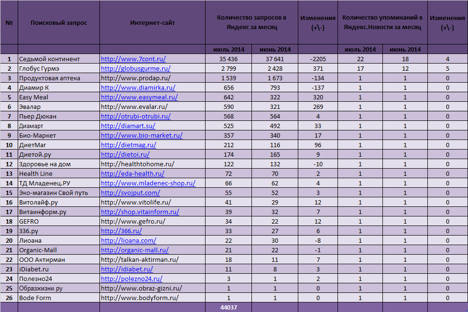
Task: Open the http://idiabet.ru/ link
Action: coord(127,269)
